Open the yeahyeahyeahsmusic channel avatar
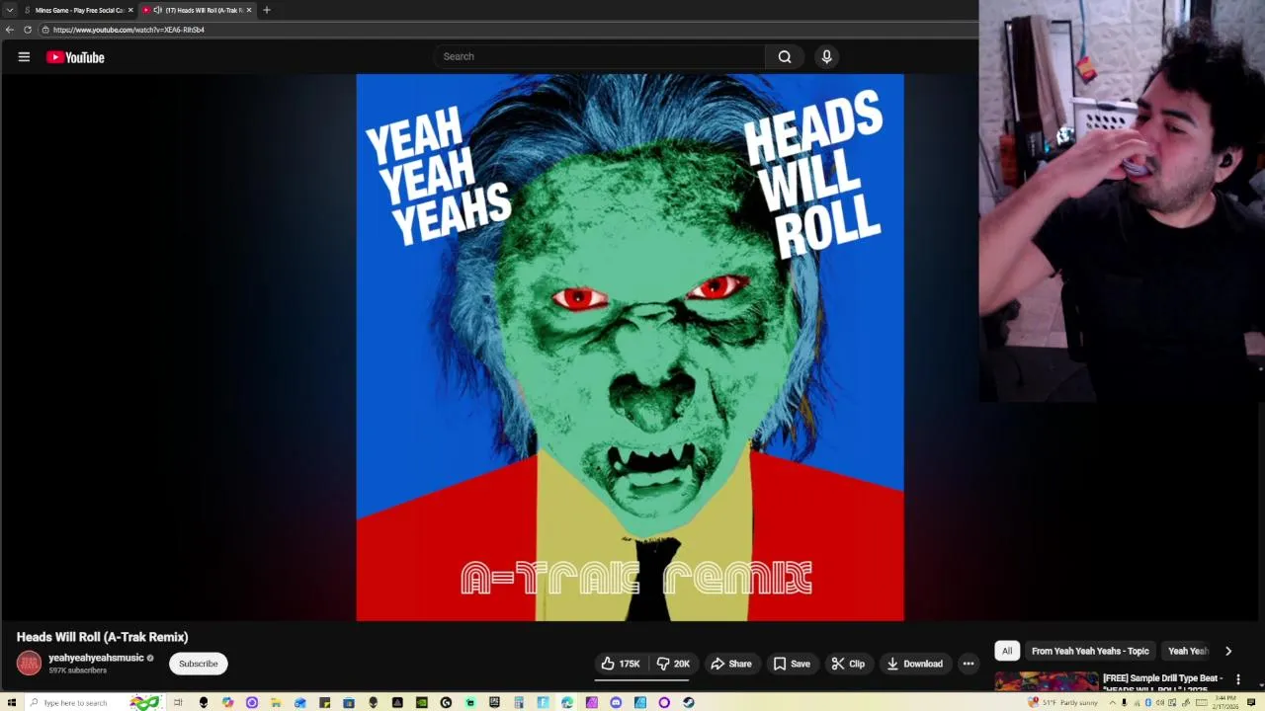 click(29, 664)
